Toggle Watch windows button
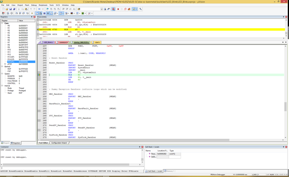 coord(55,13)
